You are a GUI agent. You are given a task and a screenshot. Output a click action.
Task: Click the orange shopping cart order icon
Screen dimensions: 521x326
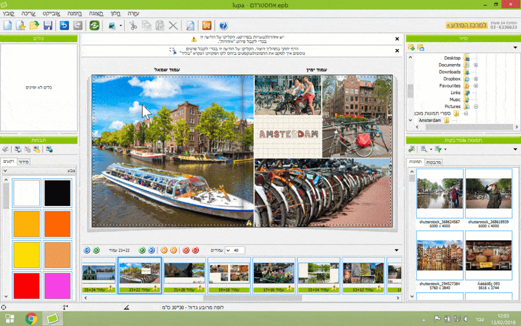click(x=206, y=25)
